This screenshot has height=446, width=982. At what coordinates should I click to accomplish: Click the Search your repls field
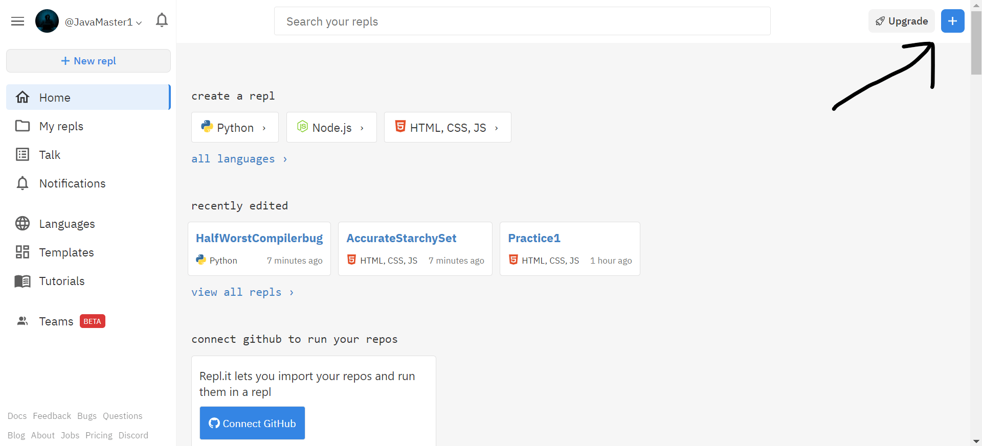click(x=522, y=21)
